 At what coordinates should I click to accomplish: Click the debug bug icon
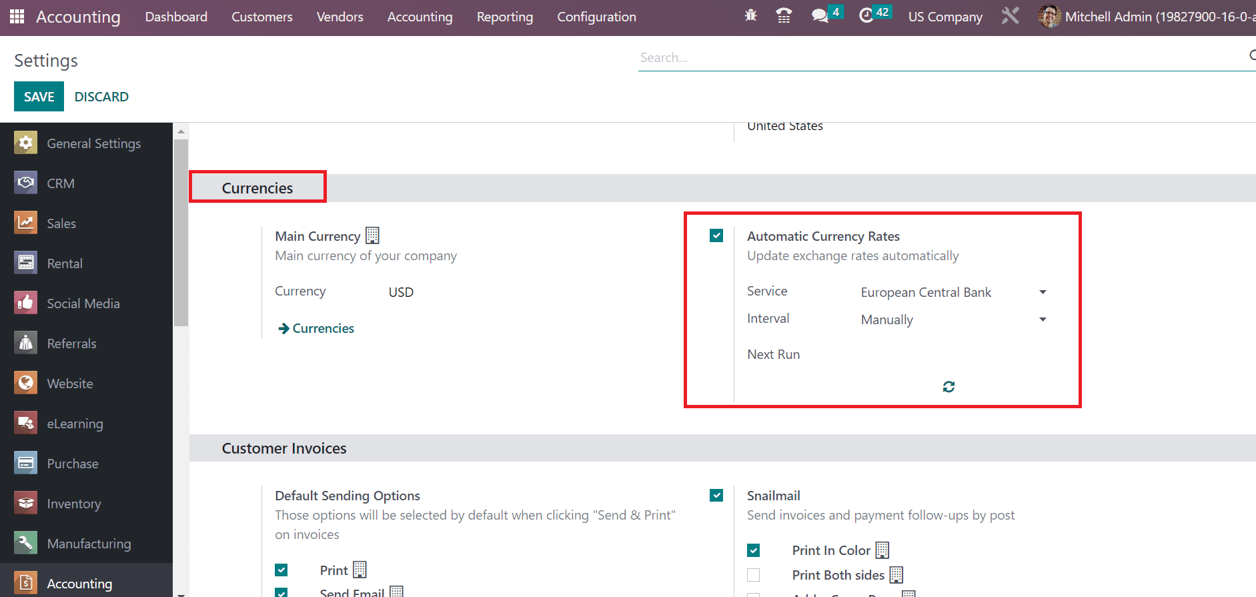click(750, 15)
